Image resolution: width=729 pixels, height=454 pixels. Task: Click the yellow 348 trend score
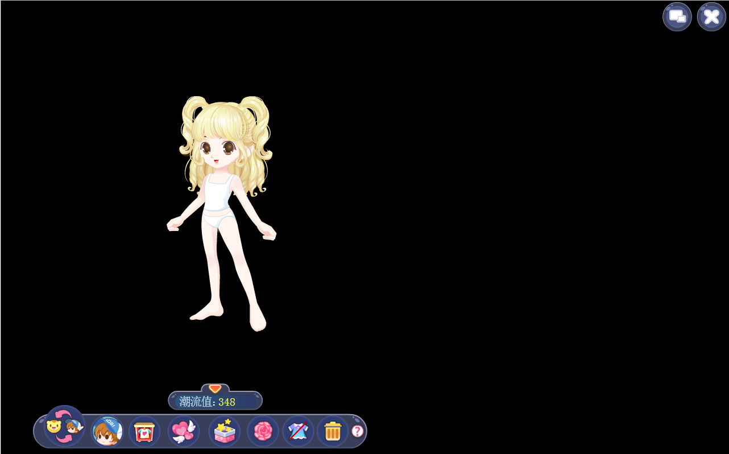(227, 402)
